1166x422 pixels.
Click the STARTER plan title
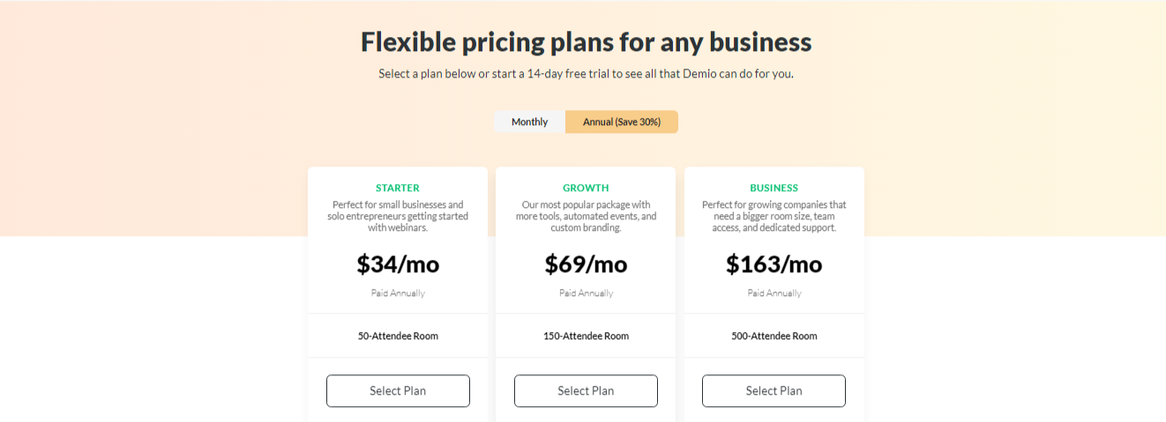pyautogui.click(x=398, y=188)
